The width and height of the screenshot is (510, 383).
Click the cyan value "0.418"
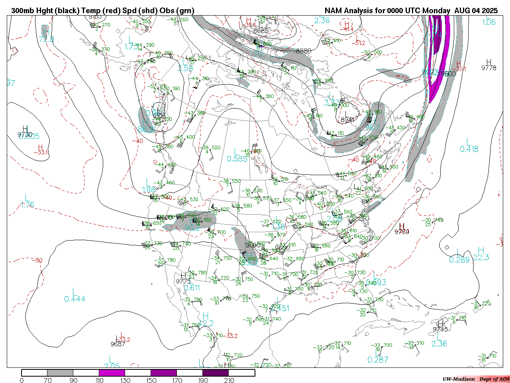tap(469, 149)
